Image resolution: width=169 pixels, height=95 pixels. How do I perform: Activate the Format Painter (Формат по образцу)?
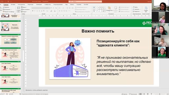pos(8,12)
